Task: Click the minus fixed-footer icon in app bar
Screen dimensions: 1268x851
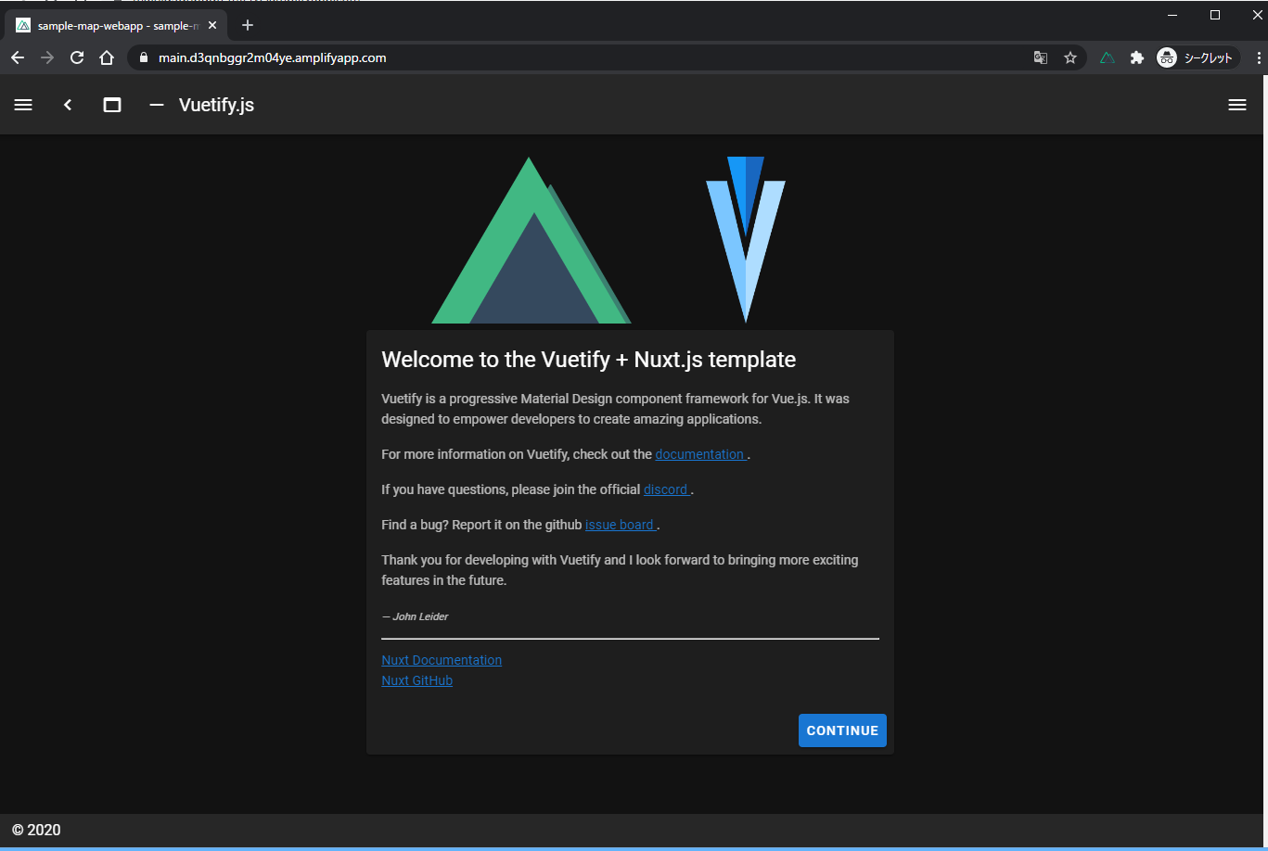Action: (157, 105)
